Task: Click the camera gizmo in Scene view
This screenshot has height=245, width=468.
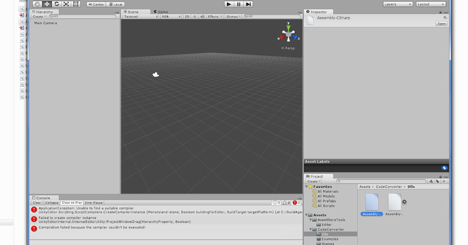Action: [x=156, y=75]
